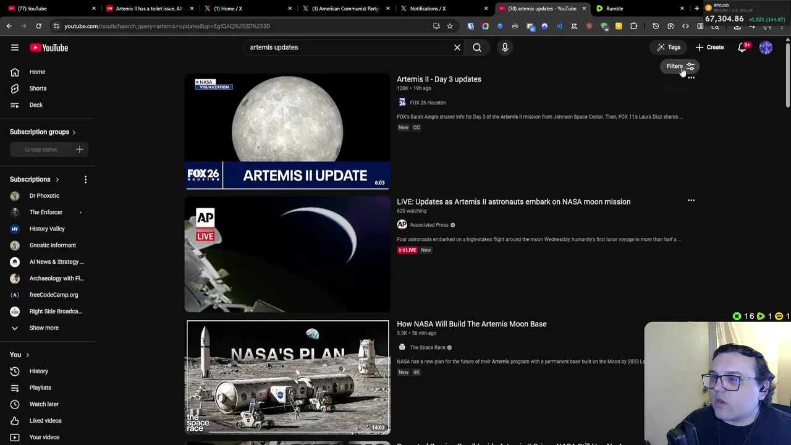Go back with the browser back arrow
Viewport: 791px width, 445px height.
pos(9,26)
